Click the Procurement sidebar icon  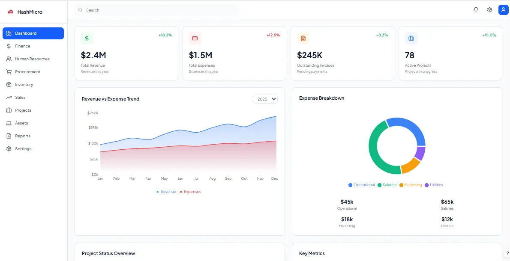point(8,71)
